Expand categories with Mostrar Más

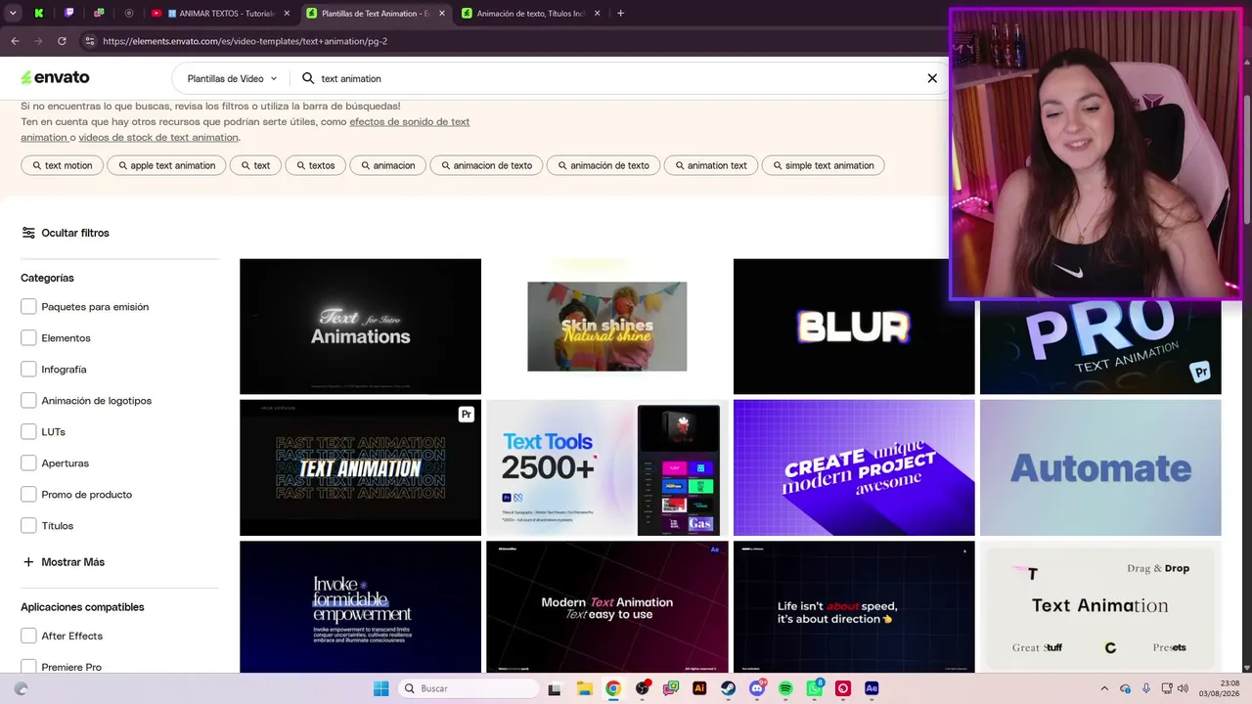[64, 562]
